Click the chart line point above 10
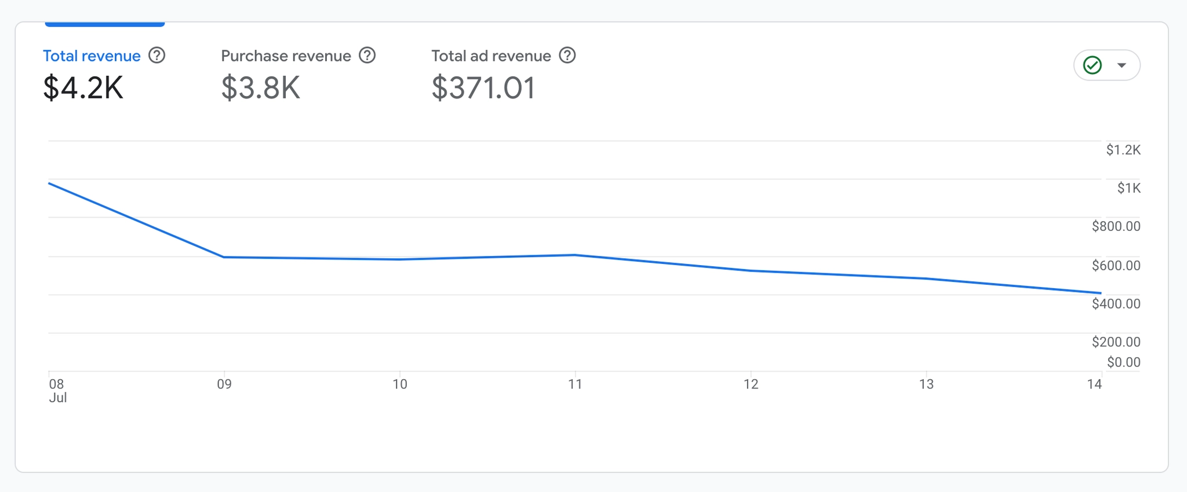The height and width of the screenshot is (492, 1187). pos(400,259)
